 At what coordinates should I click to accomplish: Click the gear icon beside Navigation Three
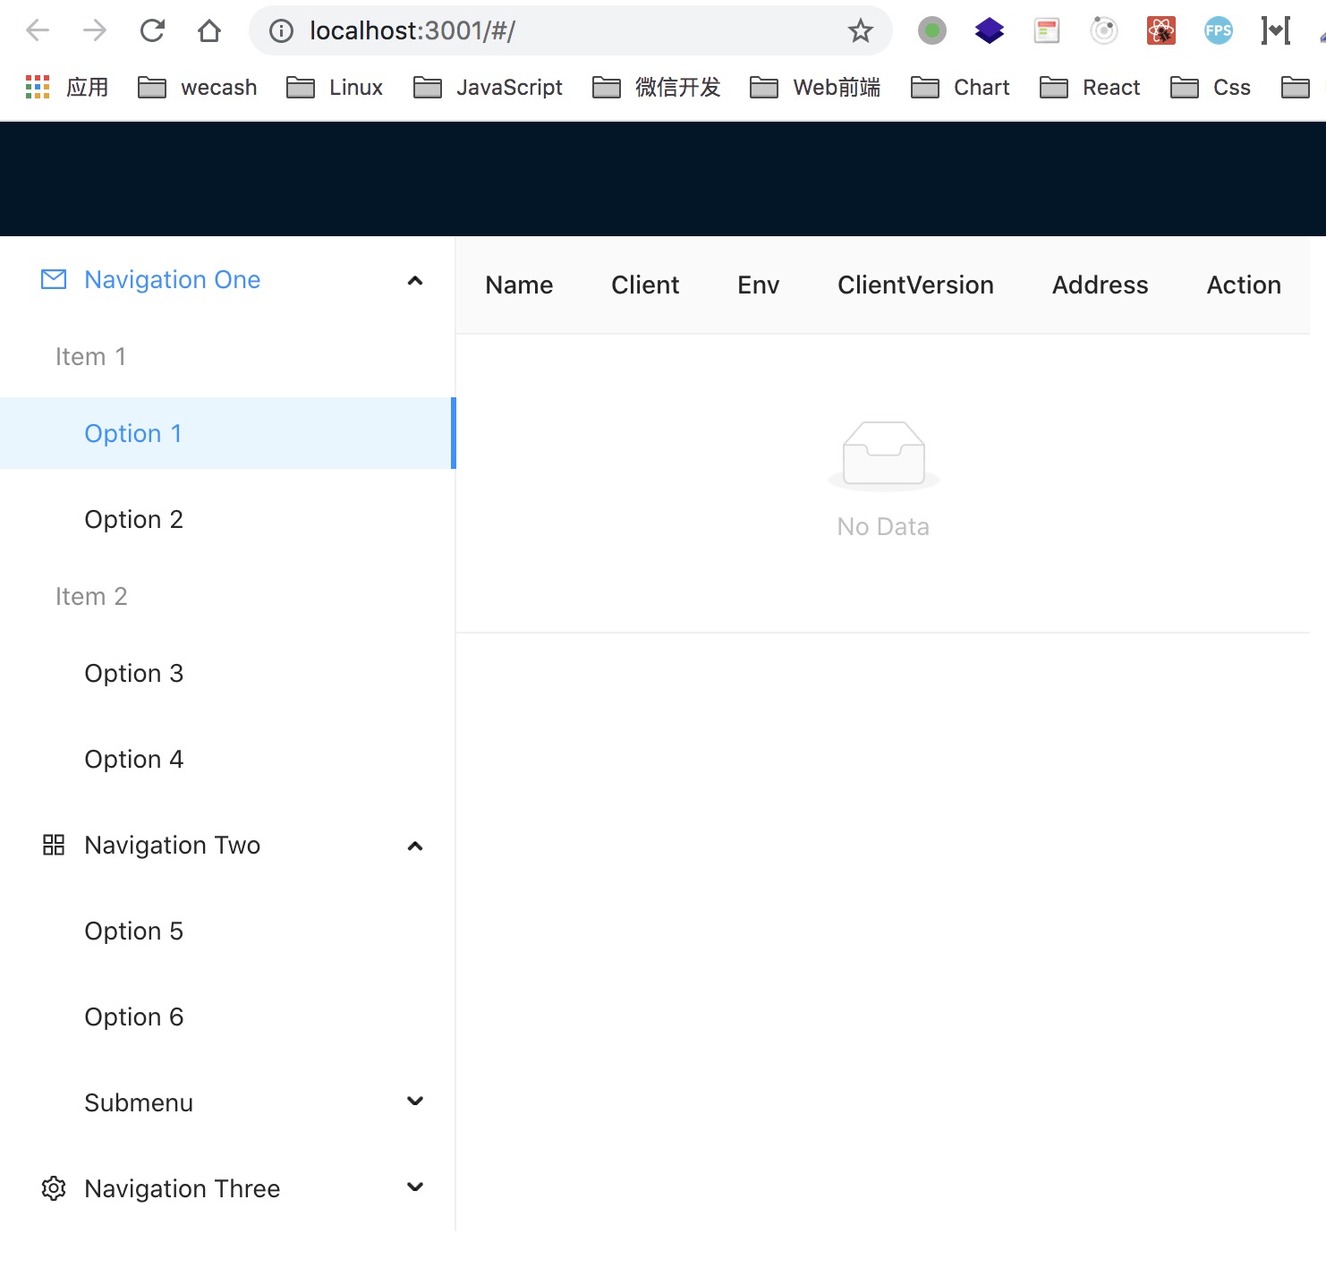tap(54, 1188)
